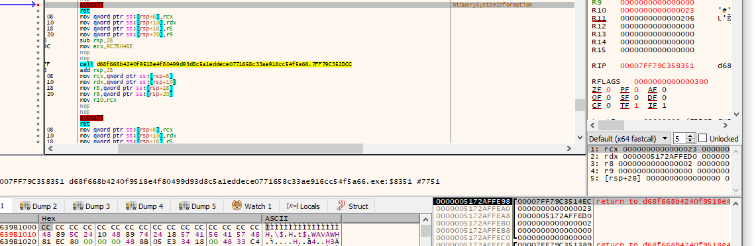The width and height of the screenshot is (756, 246).
Task: Select the RFLAGS register value
Action: click(671, 82)
